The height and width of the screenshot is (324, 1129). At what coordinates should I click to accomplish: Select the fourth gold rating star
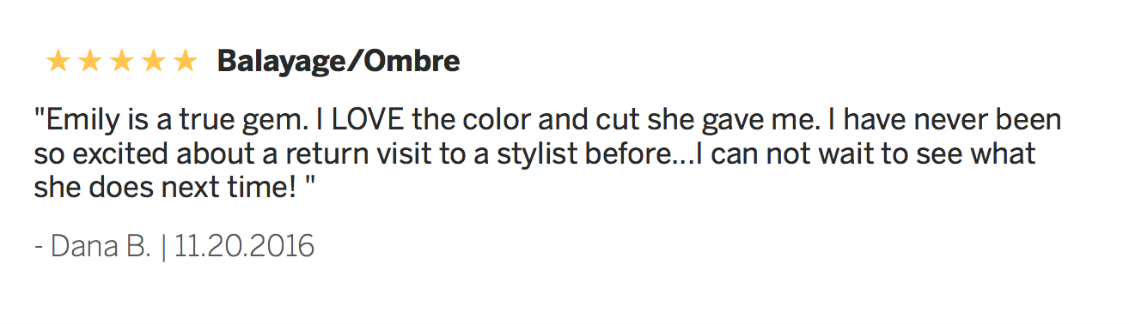tap(153, 61)
